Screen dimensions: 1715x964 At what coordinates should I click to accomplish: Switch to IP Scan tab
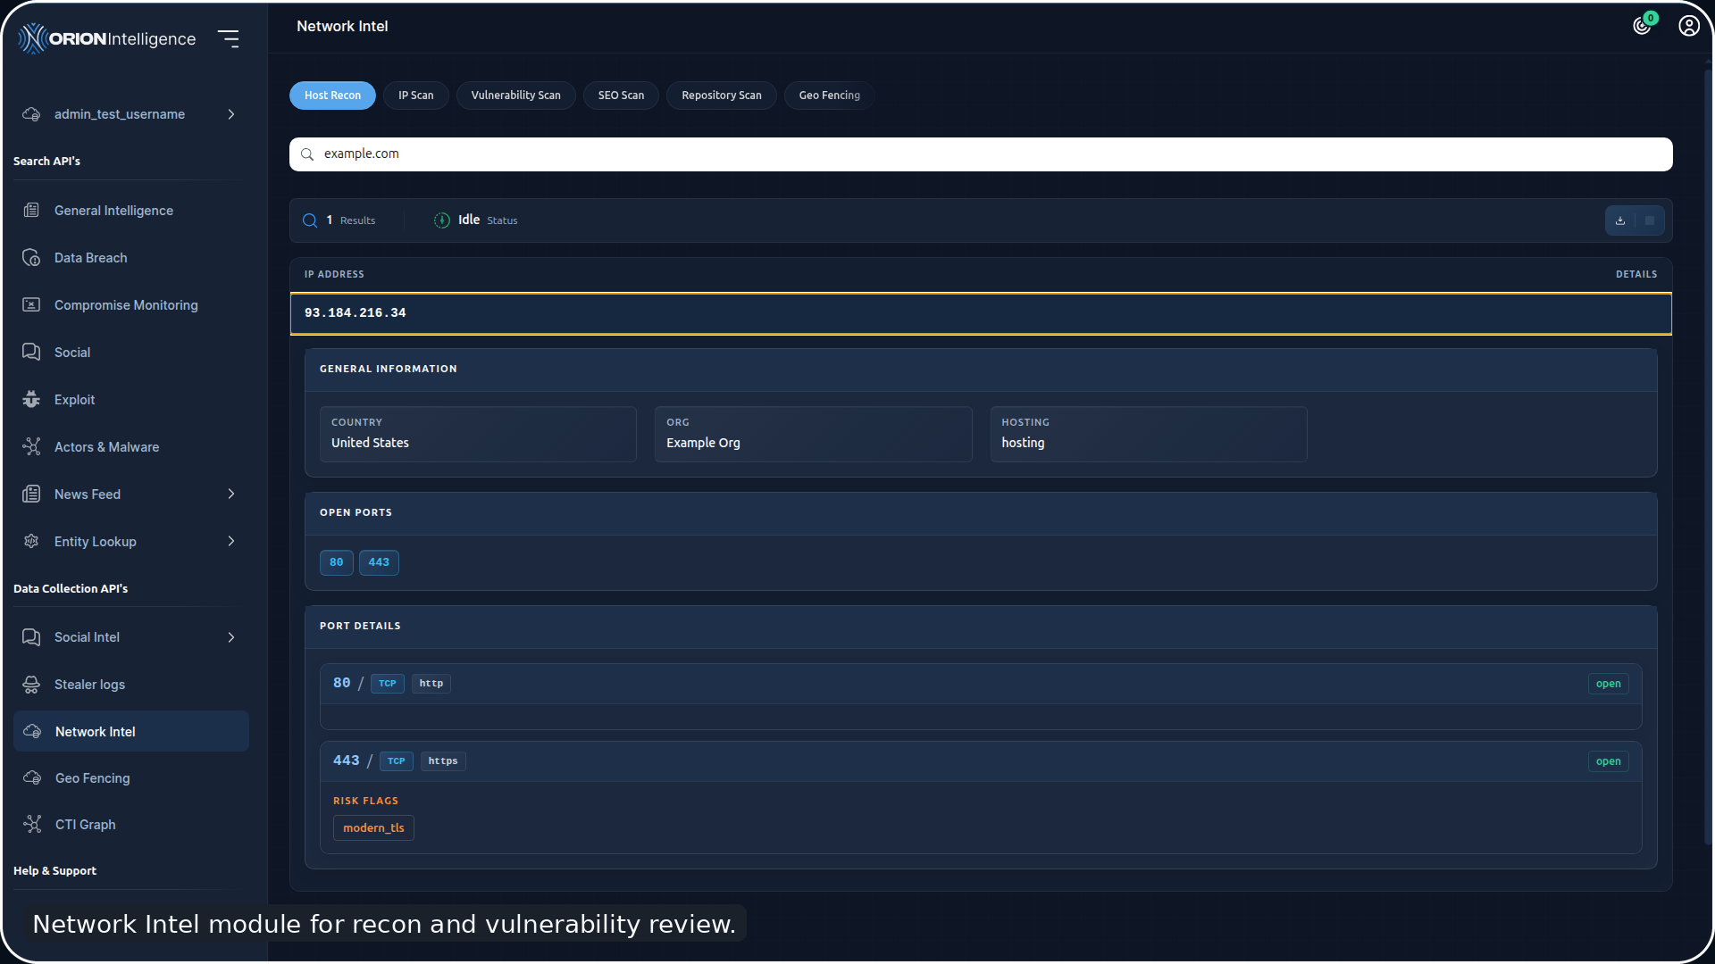click(416, 96)
